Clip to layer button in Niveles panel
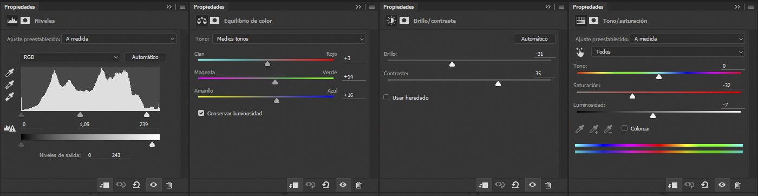758x196 pixels. tap(104, 185)
